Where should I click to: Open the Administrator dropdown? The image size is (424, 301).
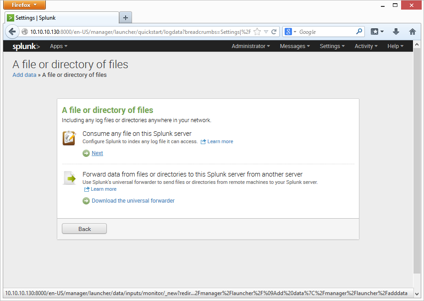[x=251, y=46]
